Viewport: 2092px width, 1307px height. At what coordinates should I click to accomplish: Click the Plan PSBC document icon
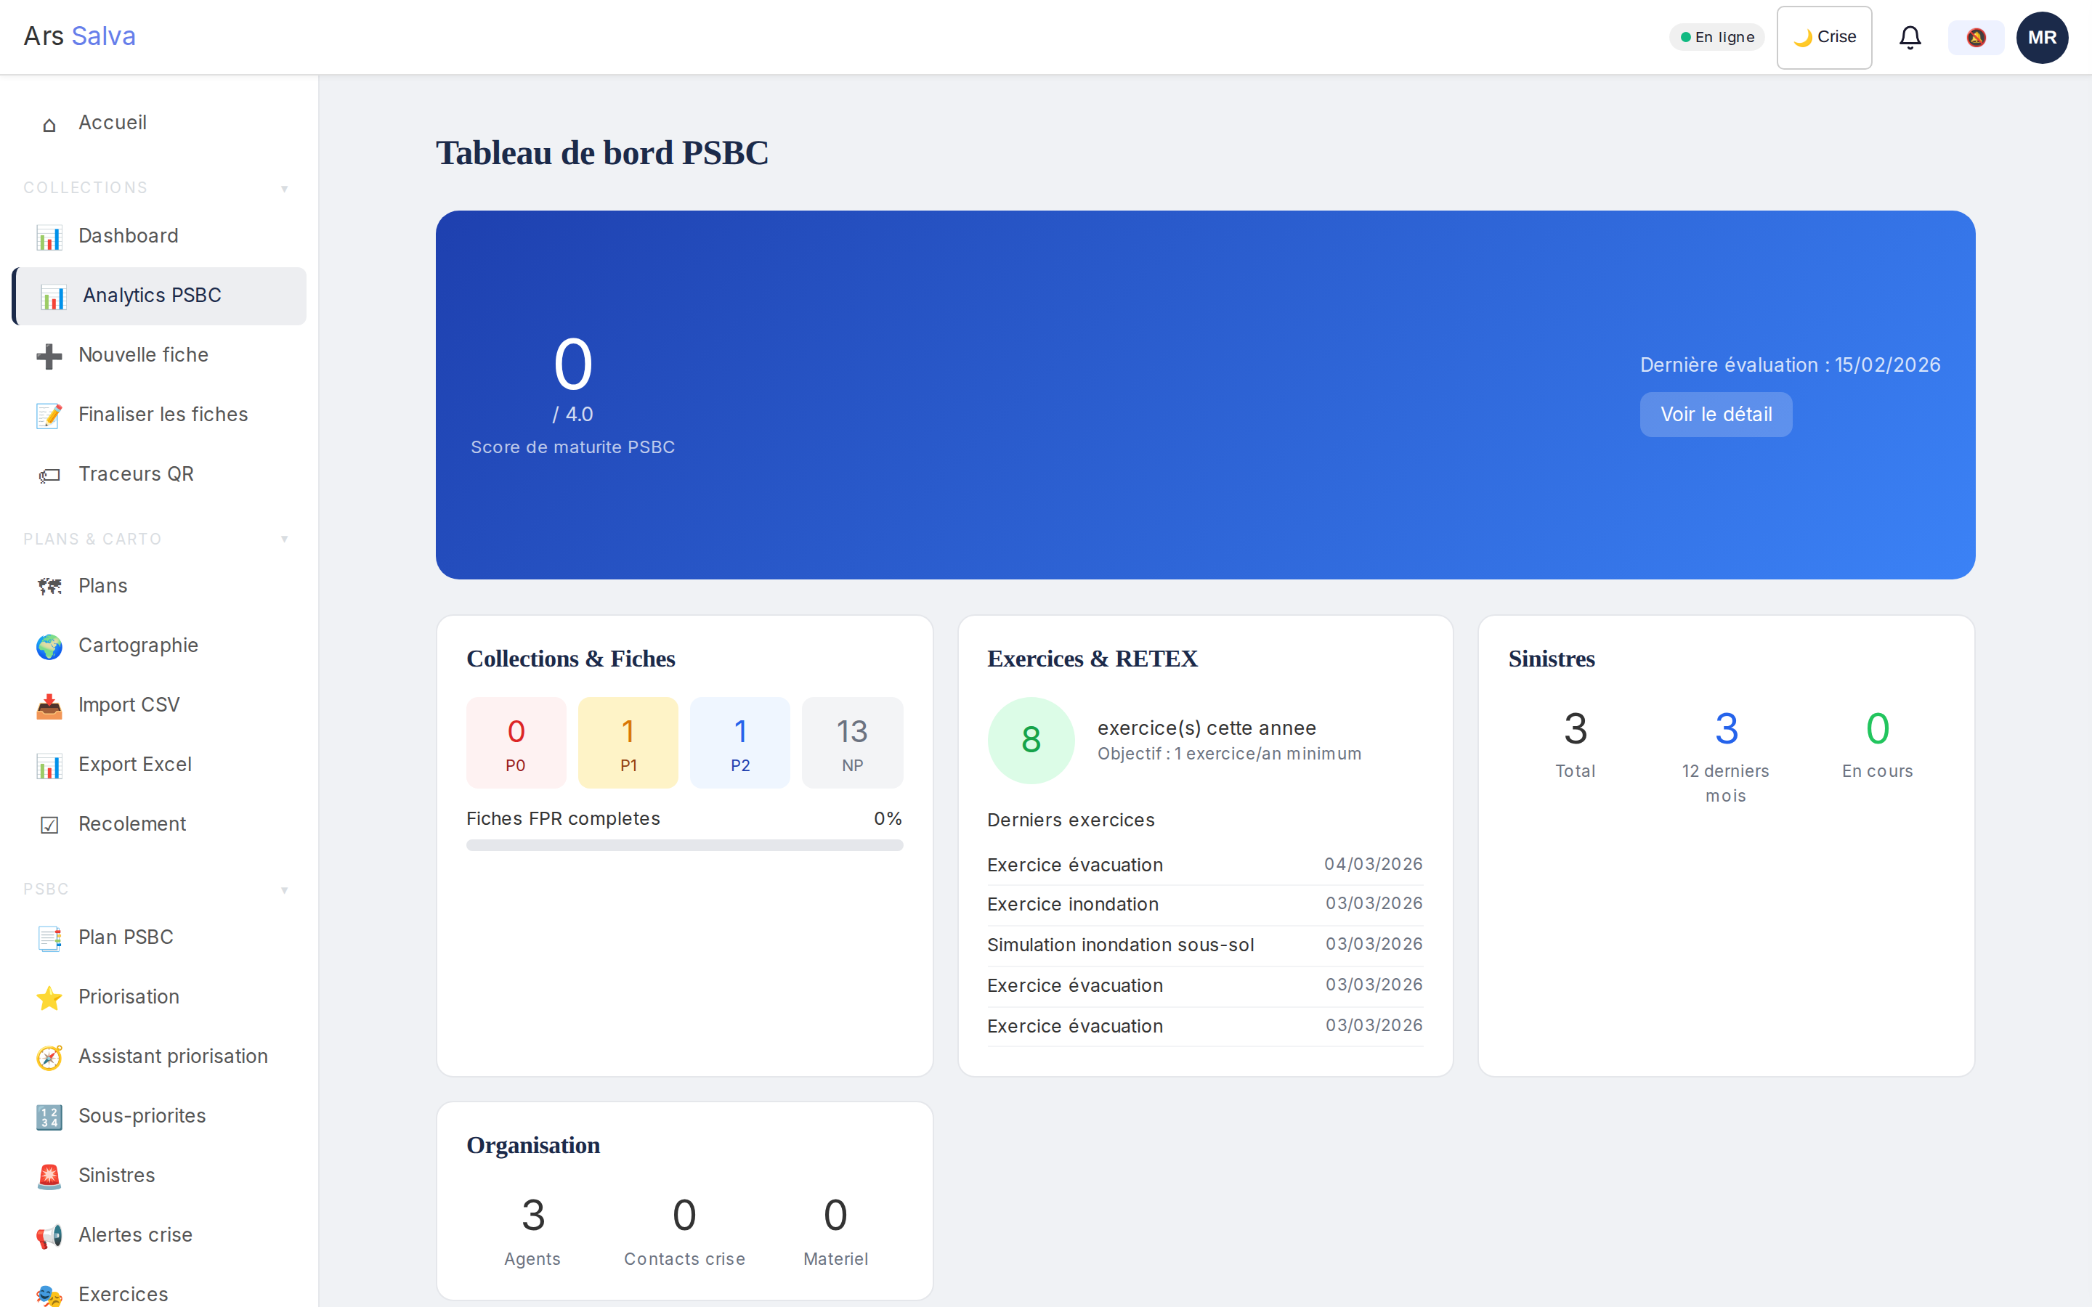click(49, 939)
